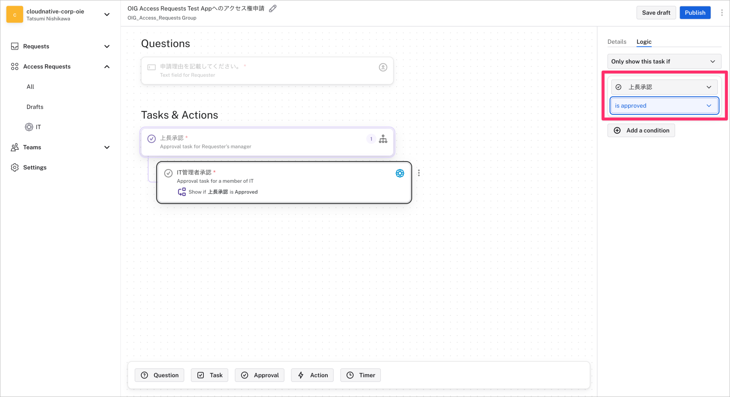Publish the access request flow
730x397 pixels.
point(695,12)
